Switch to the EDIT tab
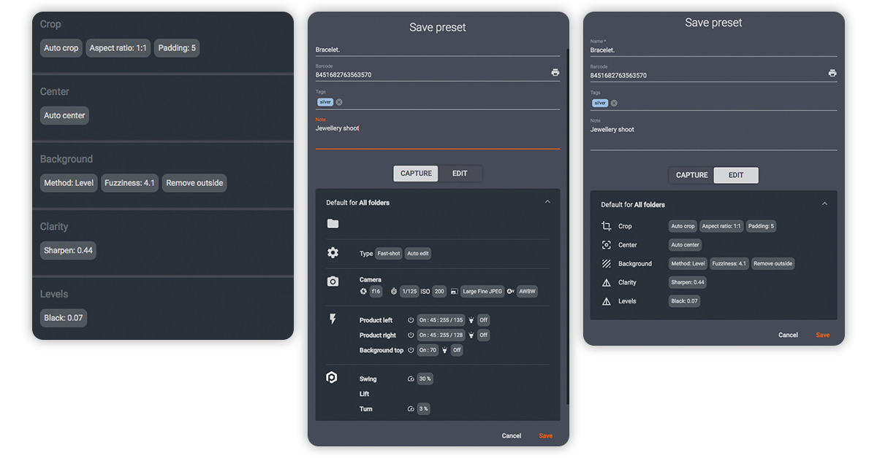This screenshot has width=877, height=458. [x=736, y=175]
